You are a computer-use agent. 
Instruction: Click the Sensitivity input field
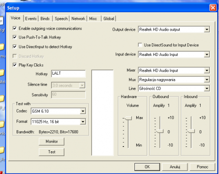pos(68,95)
